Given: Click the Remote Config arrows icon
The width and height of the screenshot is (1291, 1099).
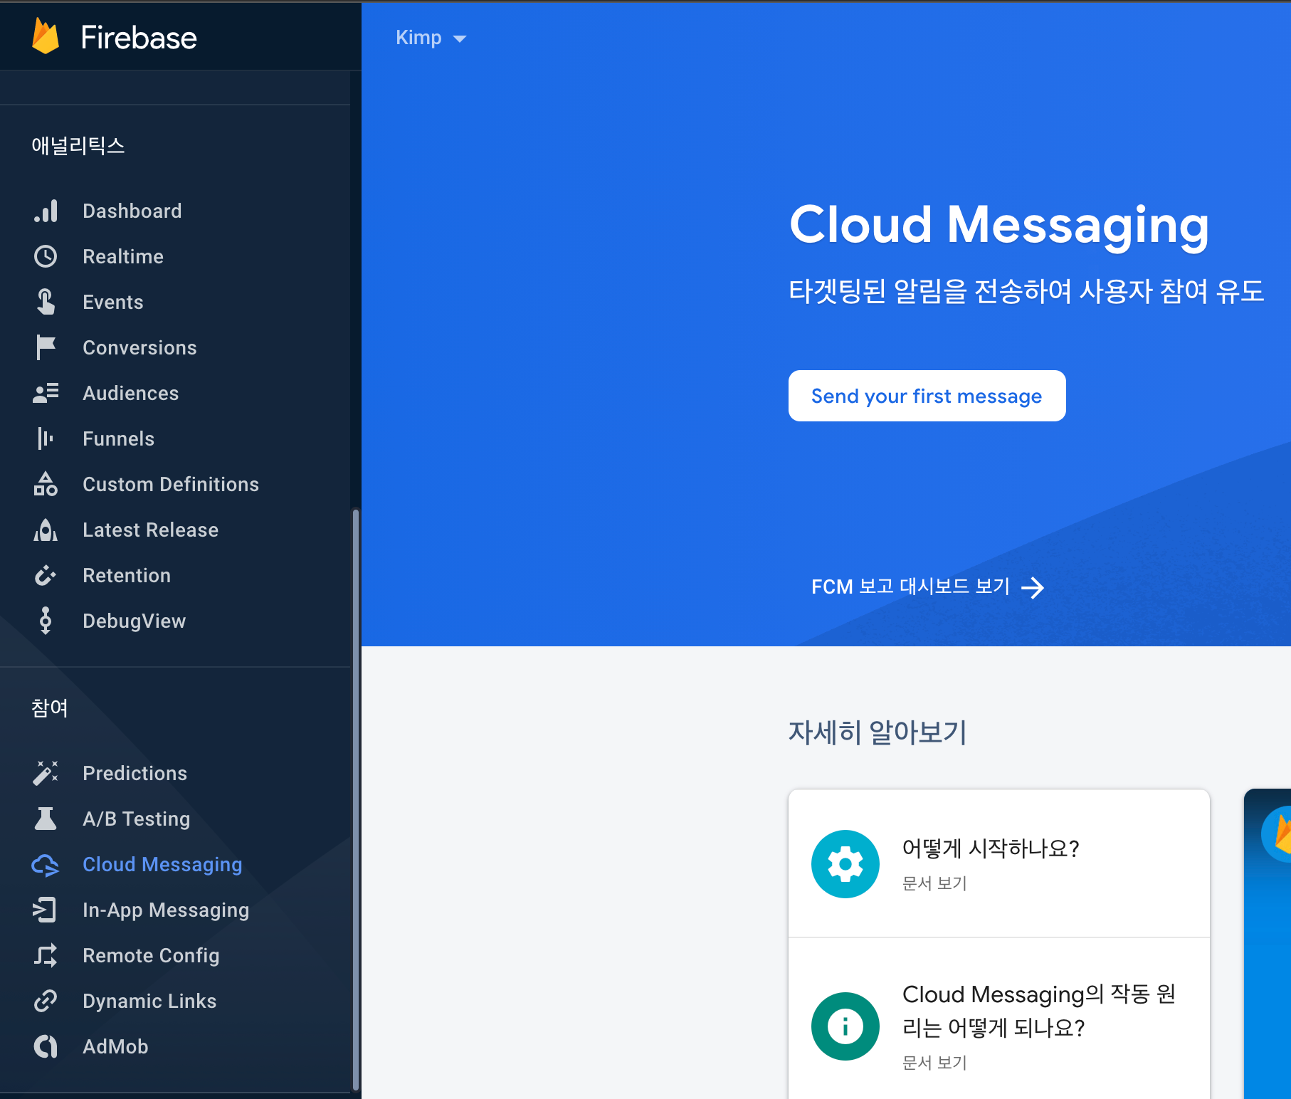Looking at the screenshot, I should 46,955.
